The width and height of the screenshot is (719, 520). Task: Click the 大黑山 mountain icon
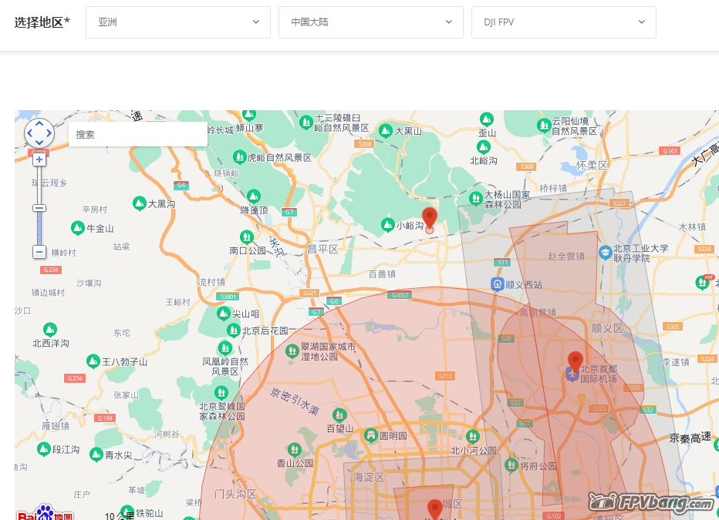tap(386, 131)
